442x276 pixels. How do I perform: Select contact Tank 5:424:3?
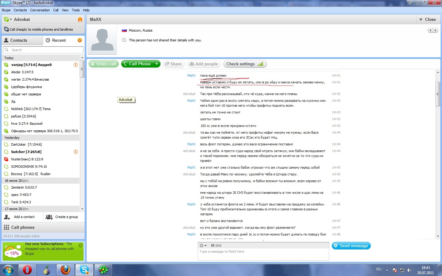[41, 202]
